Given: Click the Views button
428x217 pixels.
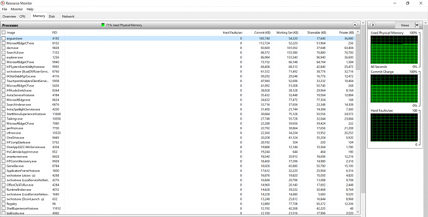Looking at the screenshot, I should coord(405,25).
